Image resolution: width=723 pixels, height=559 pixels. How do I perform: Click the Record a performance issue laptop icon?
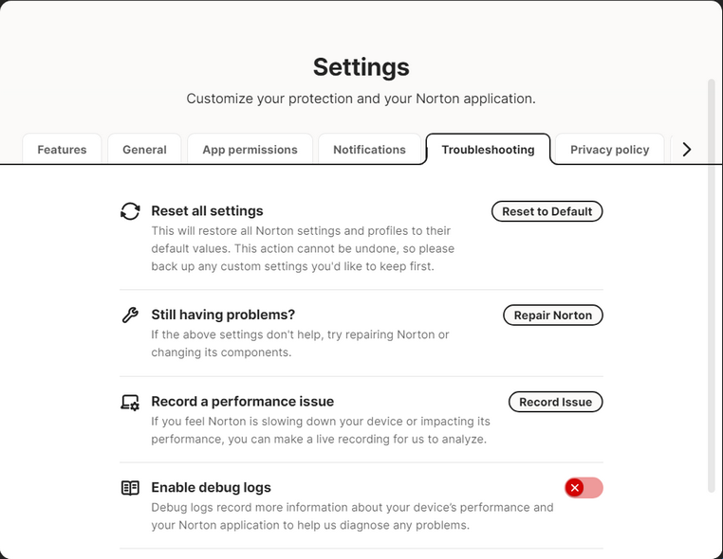point(130,402)
